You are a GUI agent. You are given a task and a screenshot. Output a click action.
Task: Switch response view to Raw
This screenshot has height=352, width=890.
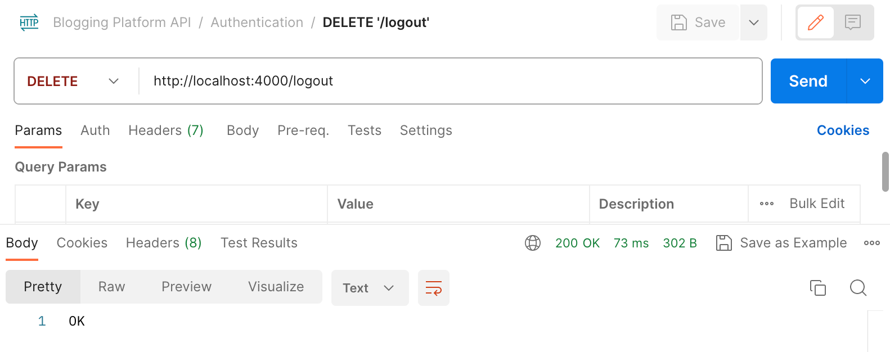coord(111,287)
